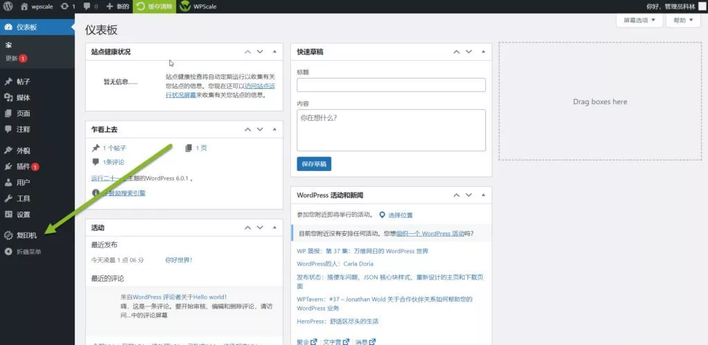Open the 帖子 pin menu item
The image size is (708, 345).
pyautogui.click(x=37, y=82)
